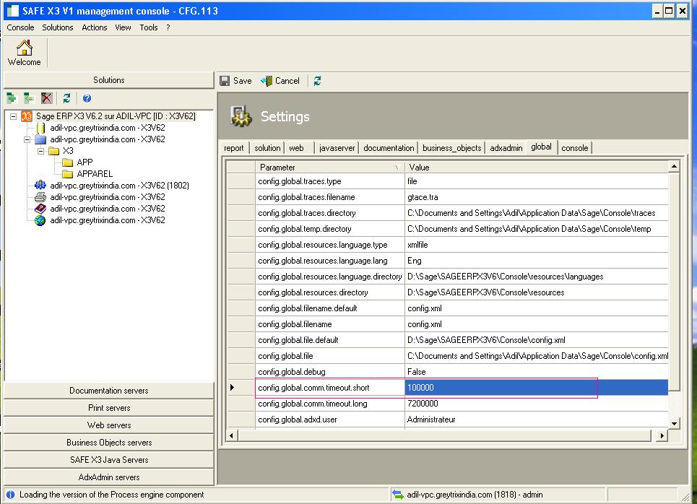Collapse the Sage ERP X3 V6.2 root node
The height and width of the screenshot is (504, 697).
point(13,116)
